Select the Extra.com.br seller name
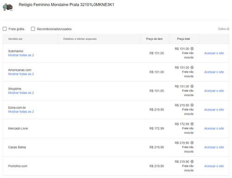The height and width of the screenshot is (178, 232). 17,108
